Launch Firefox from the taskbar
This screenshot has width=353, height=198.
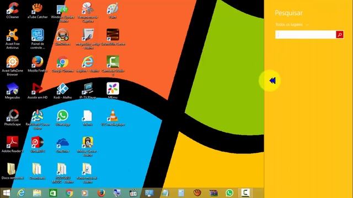[x=101, y=193]
